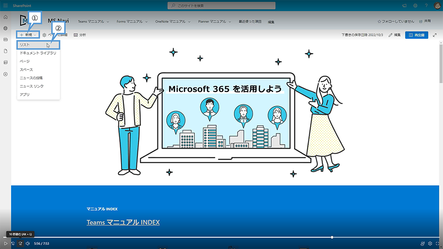Click the home icon in left rail
Viewport: 443px width, 249px height.
5,17
